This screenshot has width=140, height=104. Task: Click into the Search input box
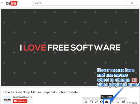[x=79, y=3]
